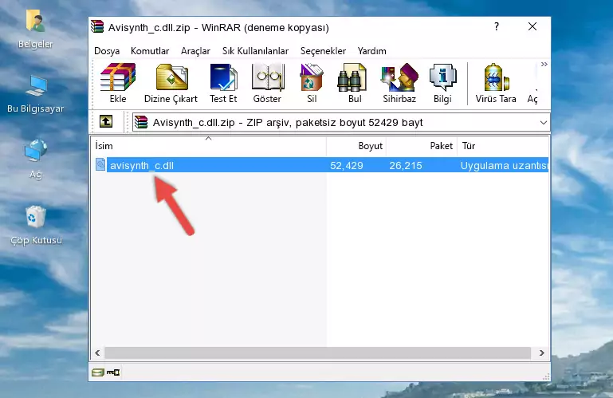
Task: Sort by İsim column header
Action: coord(209,146)
